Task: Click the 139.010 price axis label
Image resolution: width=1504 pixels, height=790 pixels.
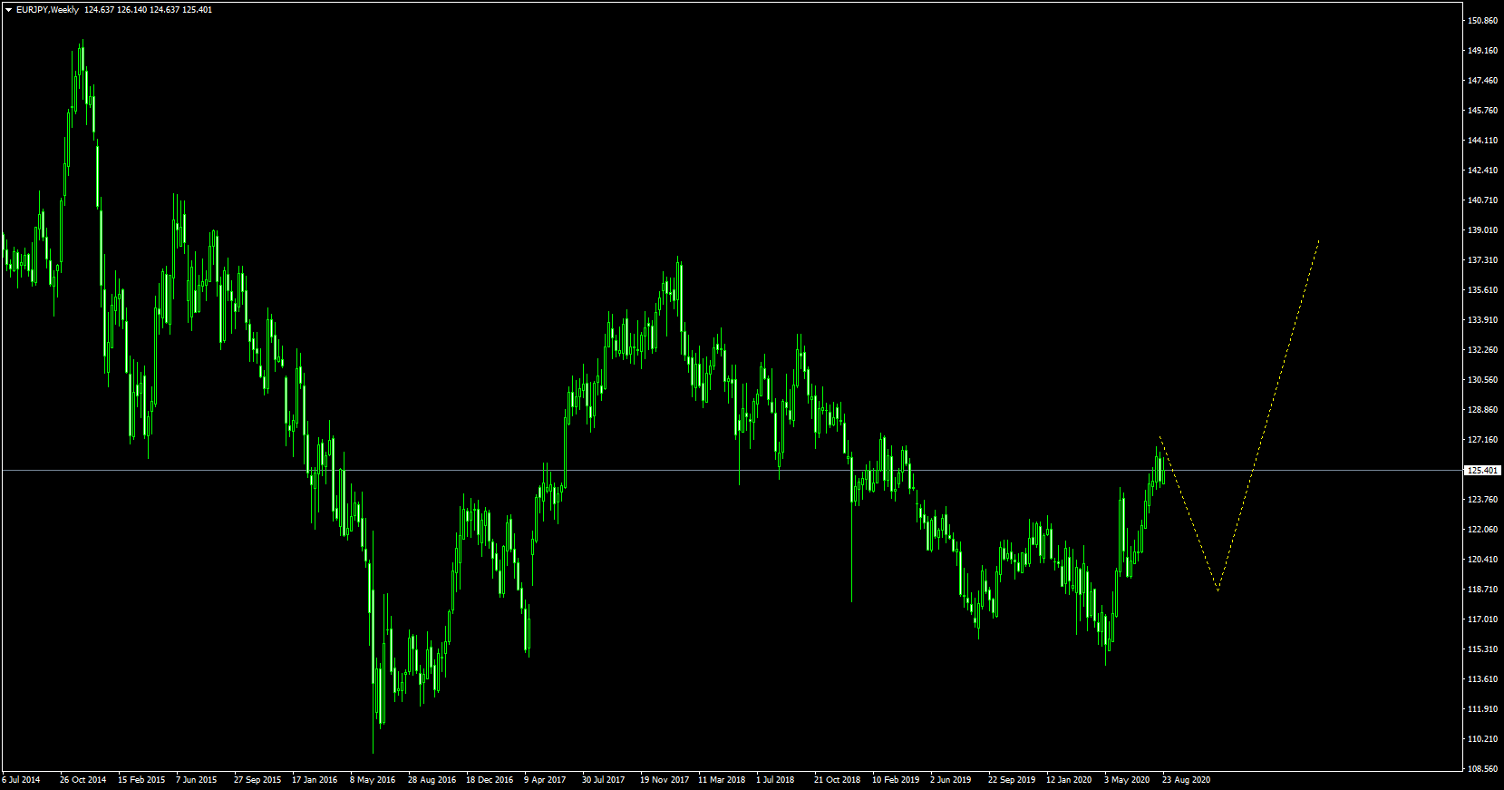Action: click(x=1481, y=230)
